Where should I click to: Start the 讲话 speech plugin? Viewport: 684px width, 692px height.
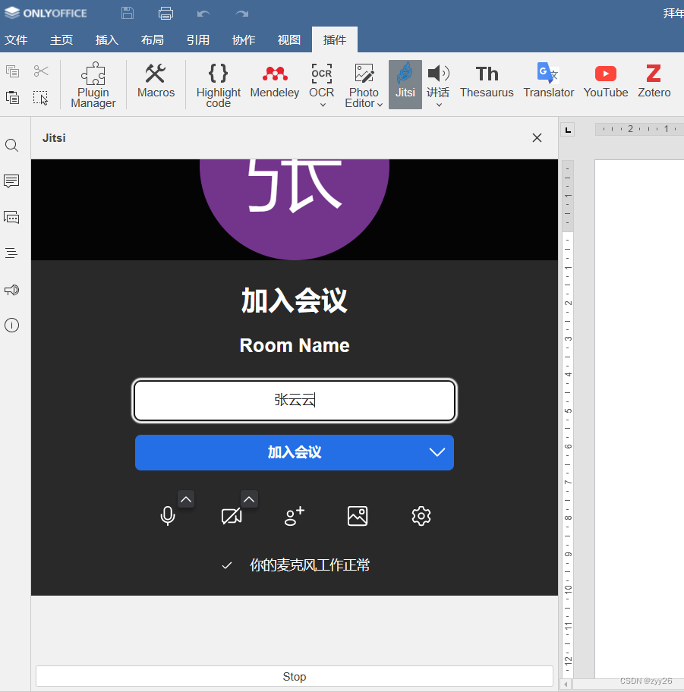coord(438,80)
